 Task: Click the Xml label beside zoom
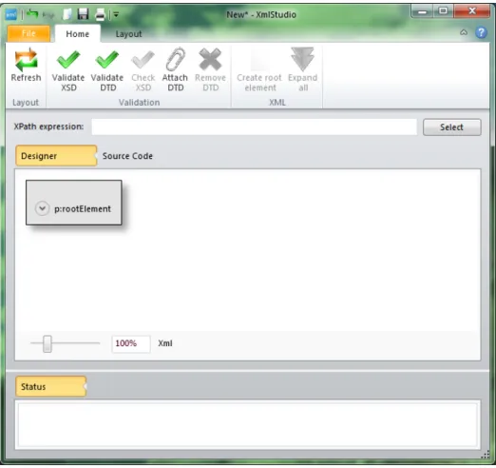click(x=165, y=343)
